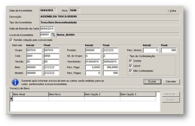
Task: Click the blue information icon
Action: tap(15, 82)
